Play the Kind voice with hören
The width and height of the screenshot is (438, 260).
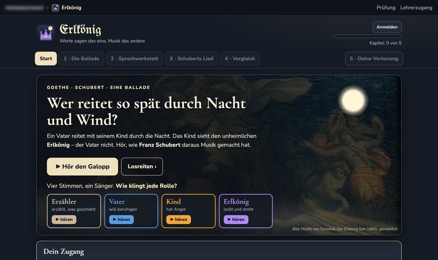[x=178, y=219]
